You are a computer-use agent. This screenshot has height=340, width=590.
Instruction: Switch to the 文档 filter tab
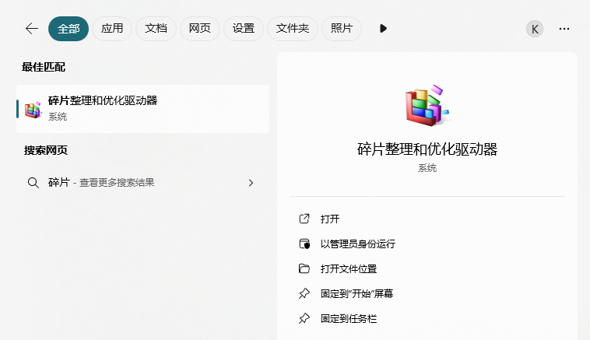tap(156, 29)
